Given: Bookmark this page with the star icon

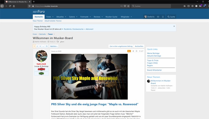Looking at the screenshot, I should [128, 6].
